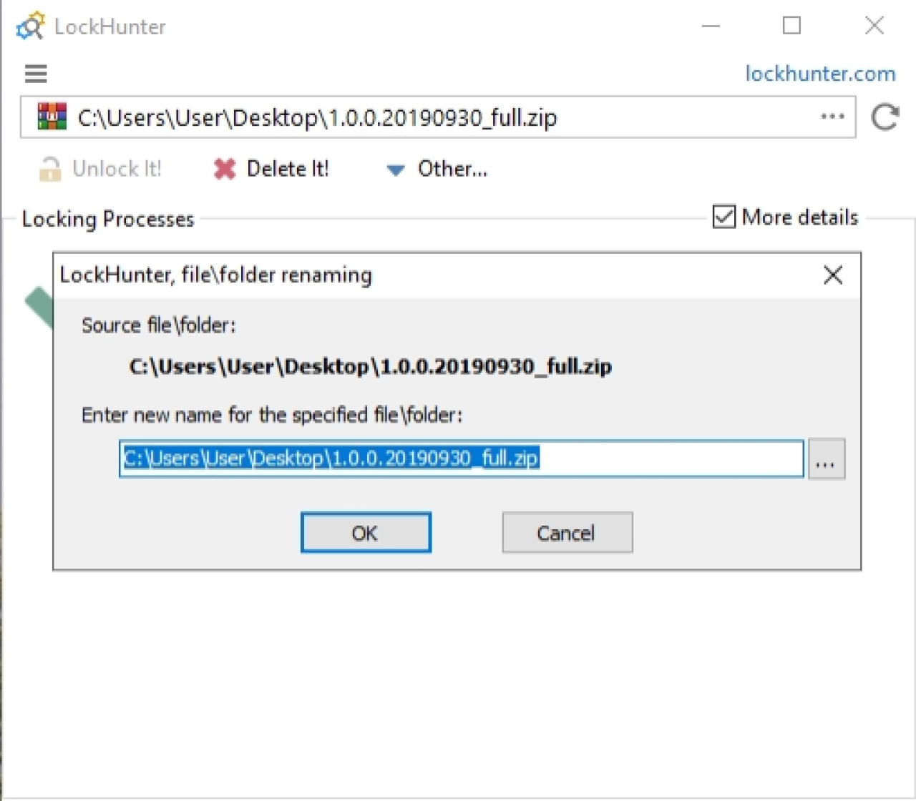
Task: Cancel the file renaming dialog
Action: (567, 533)
